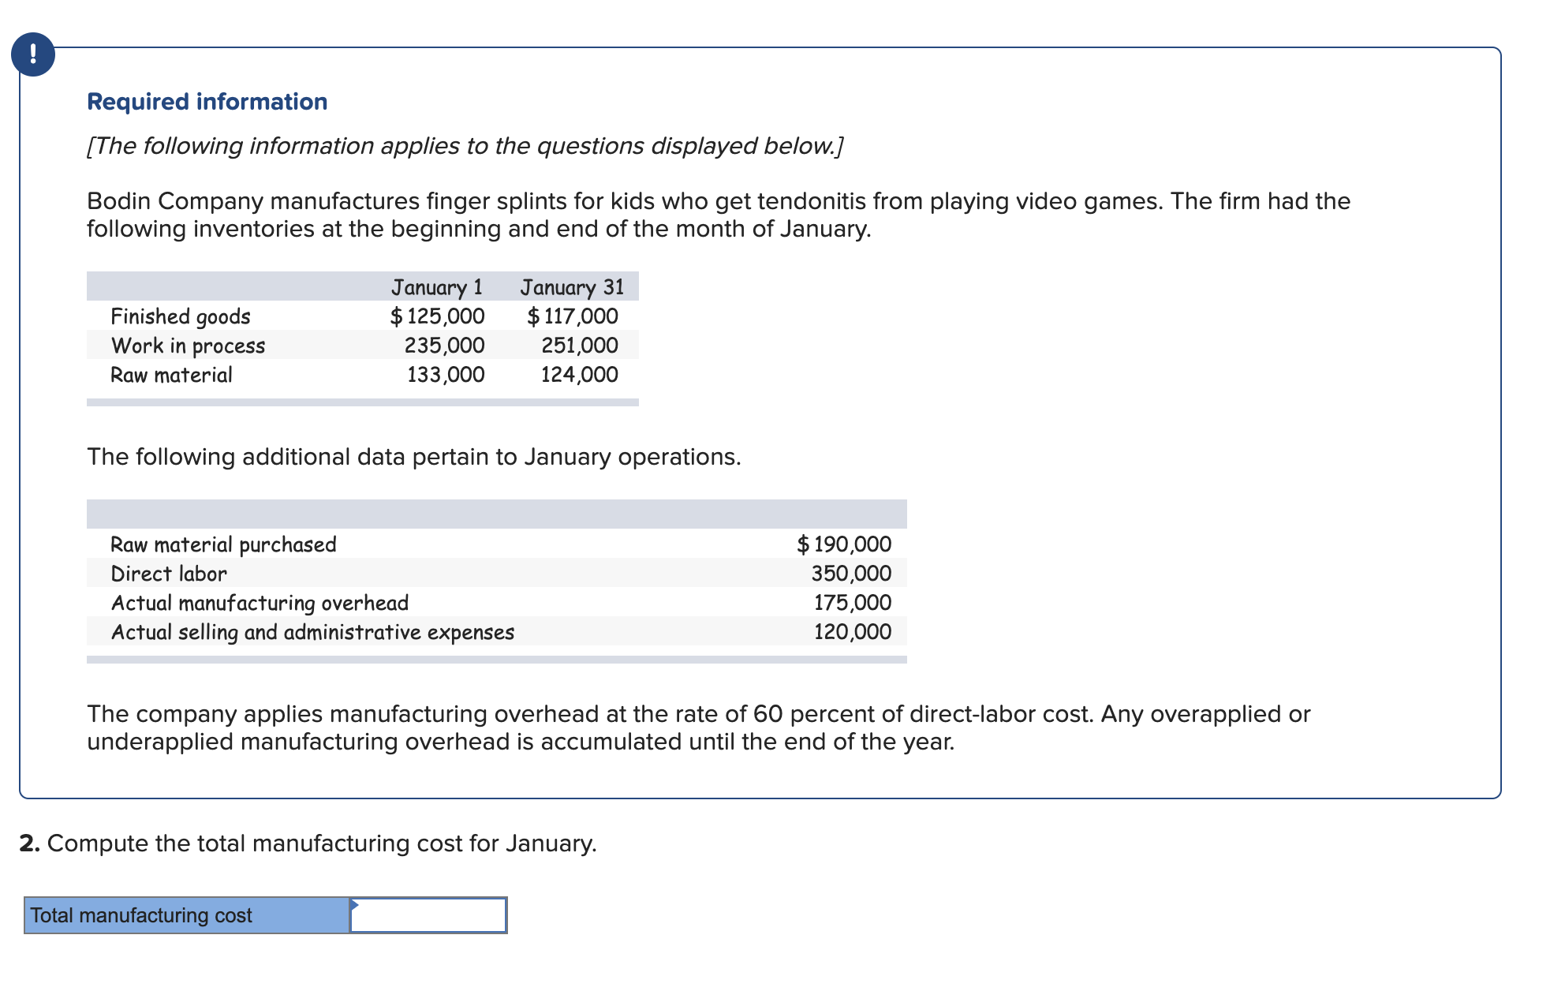Click the 251,000 work in process value

pos(579,346)
